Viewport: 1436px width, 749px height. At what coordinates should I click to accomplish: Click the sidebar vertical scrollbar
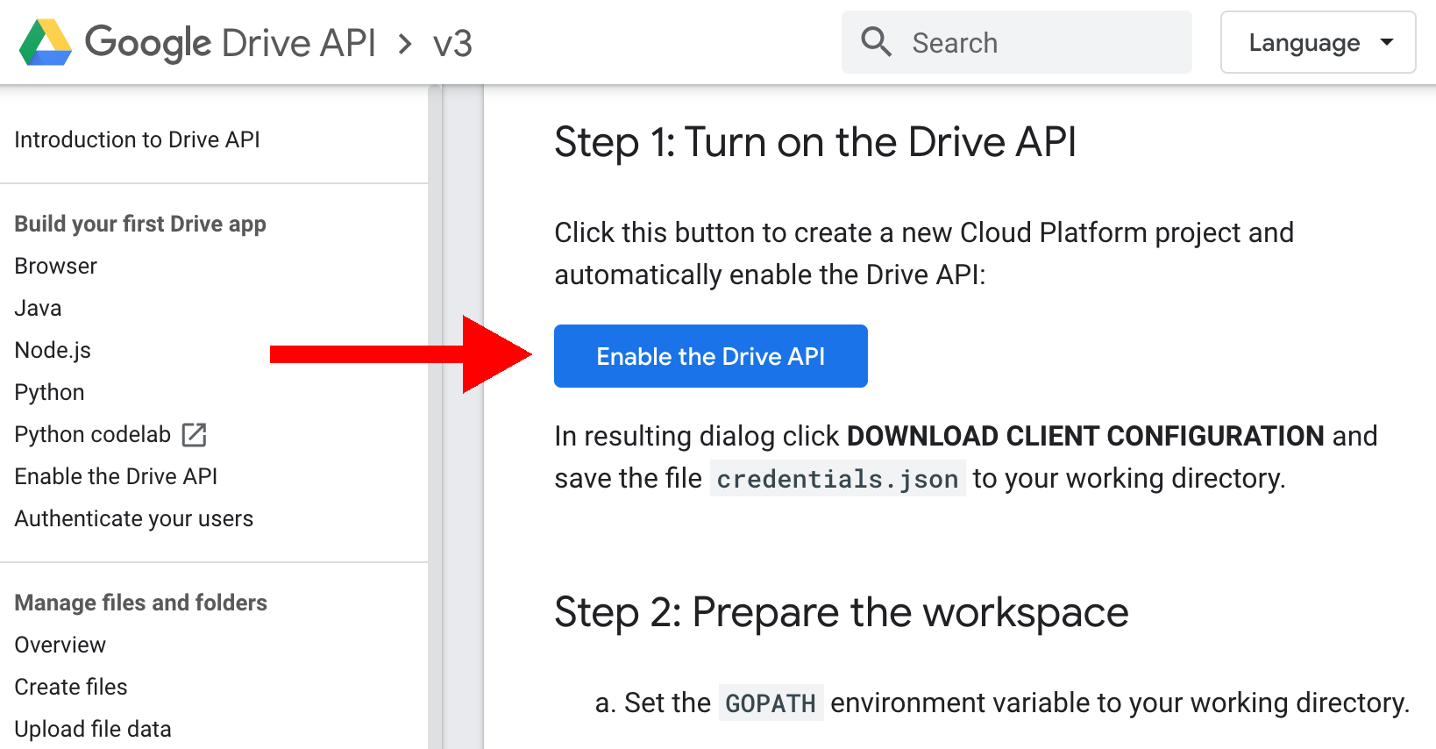(x=435, y=417)
